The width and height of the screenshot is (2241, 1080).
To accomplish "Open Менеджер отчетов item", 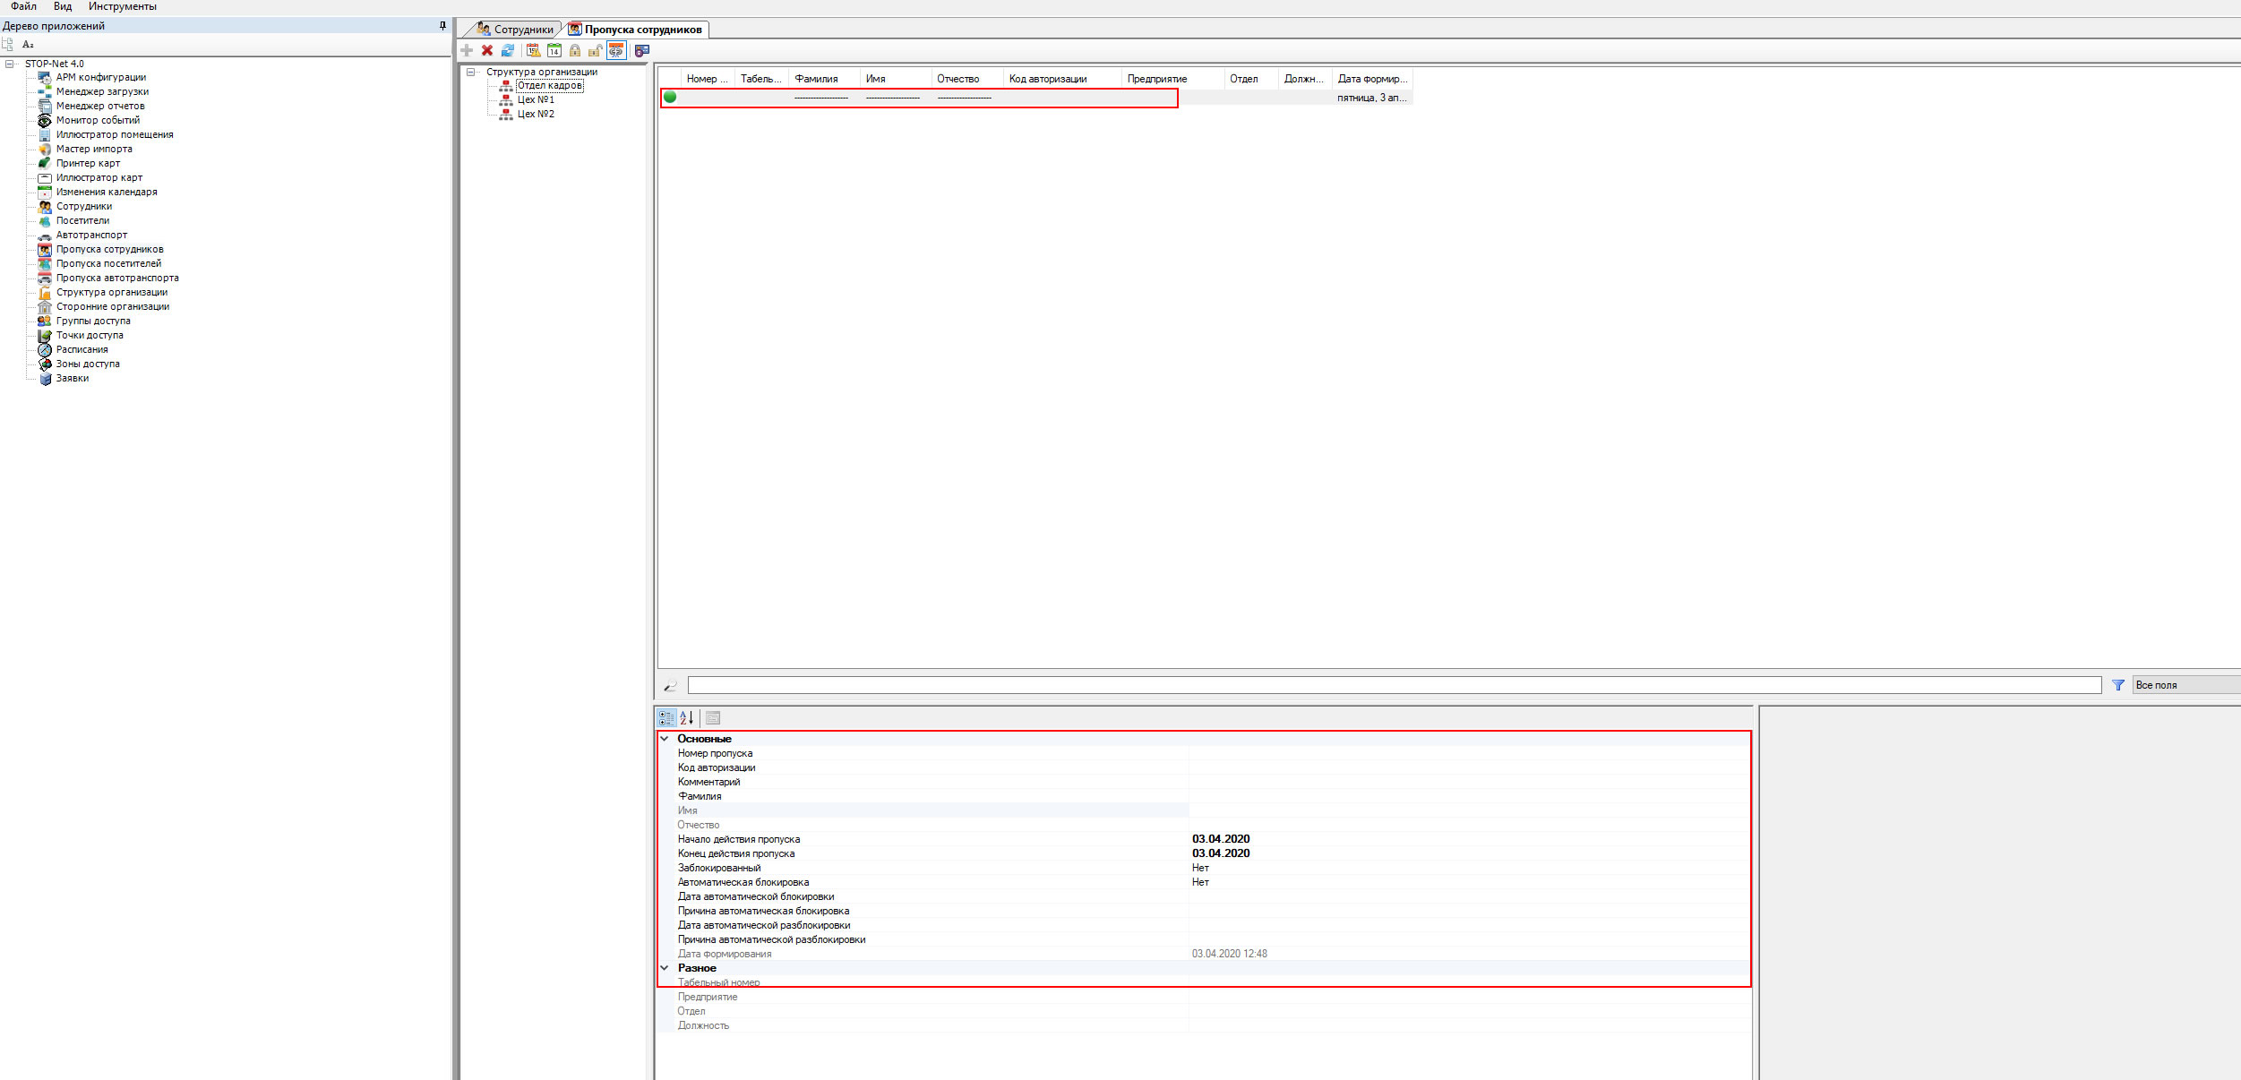I will coord(100,106).
